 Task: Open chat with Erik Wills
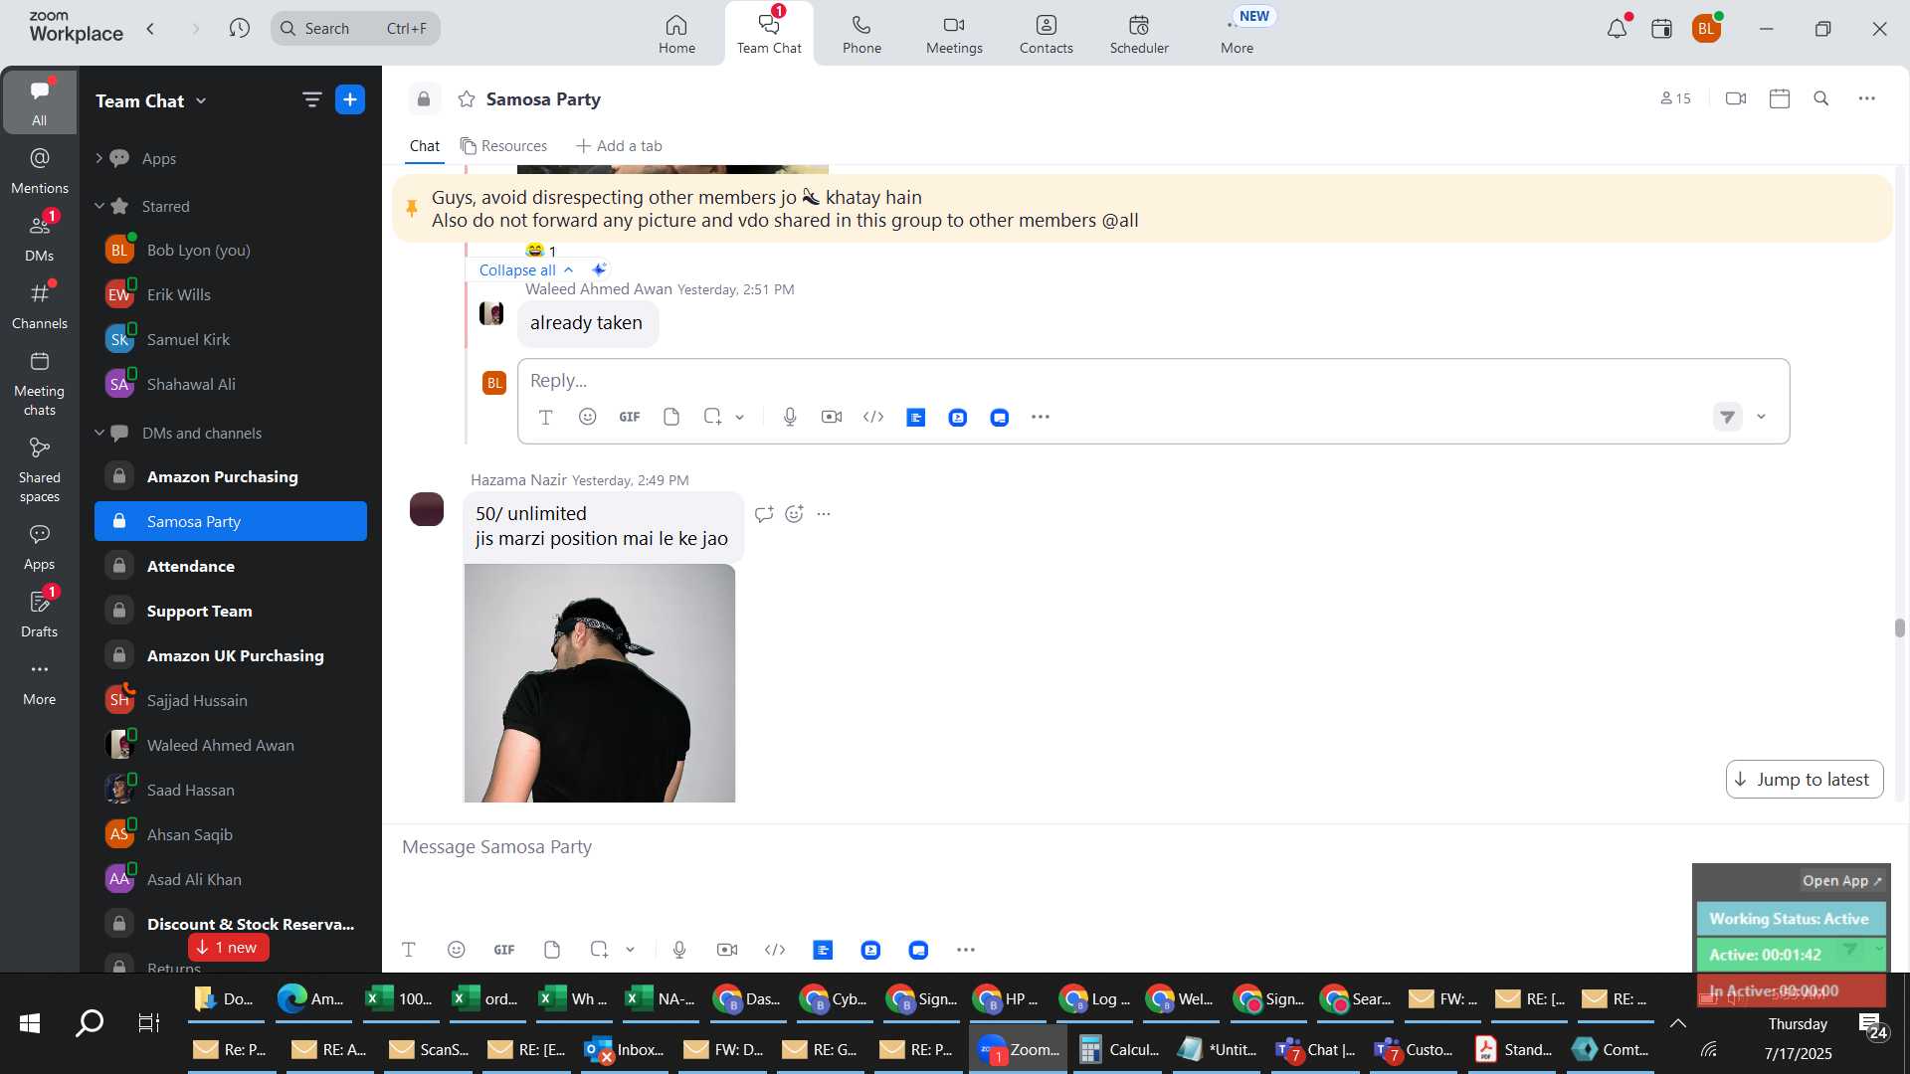point(231,295)
